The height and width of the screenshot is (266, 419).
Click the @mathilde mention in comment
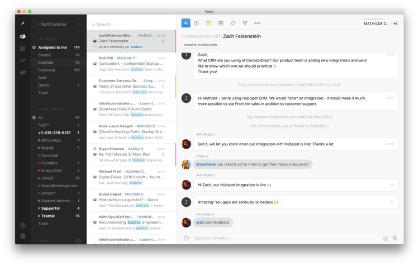206,164
